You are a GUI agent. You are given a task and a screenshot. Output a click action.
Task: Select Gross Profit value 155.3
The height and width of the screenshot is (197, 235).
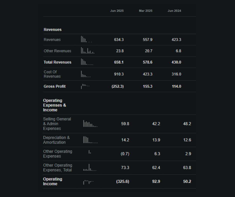tap(147, 86)
